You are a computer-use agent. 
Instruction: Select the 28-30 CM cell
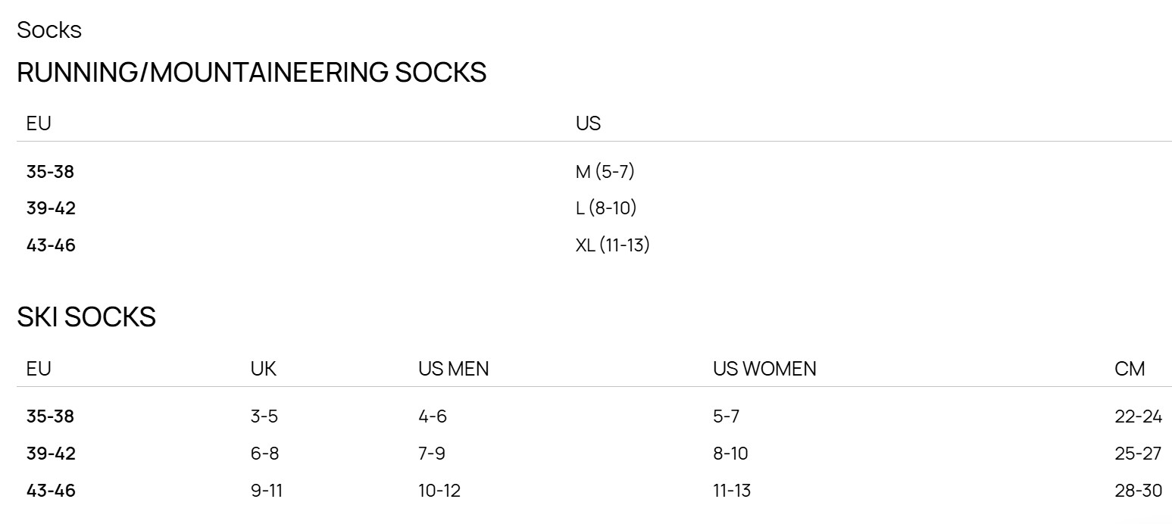coord(1138,491)
